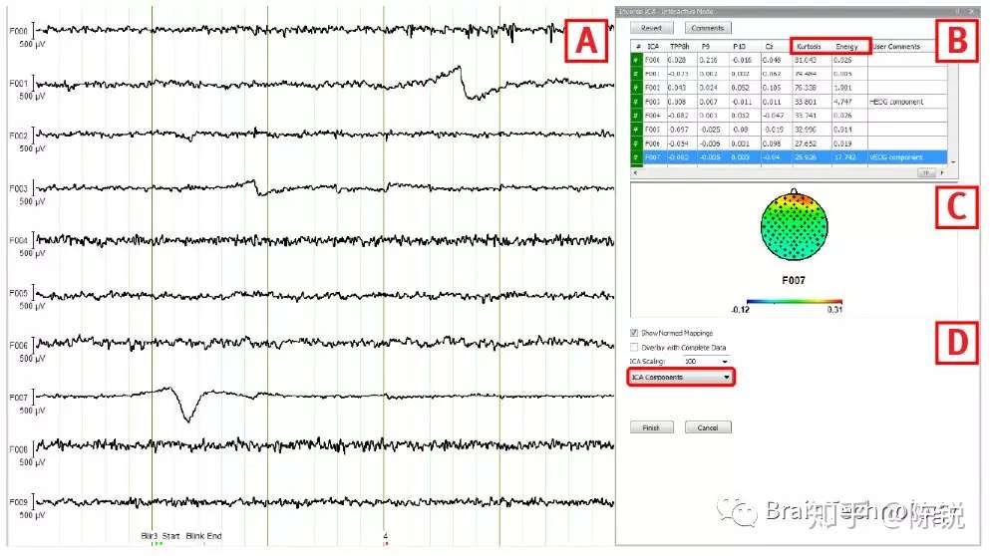Sort by the Kurtosis column header

point(809,46)
